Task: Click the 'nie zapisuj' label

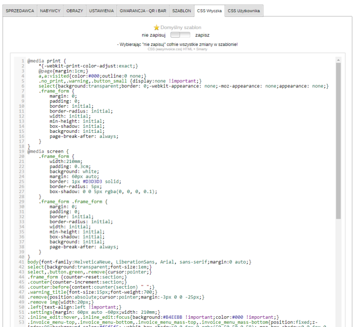Action: click(x=154, y=35)
